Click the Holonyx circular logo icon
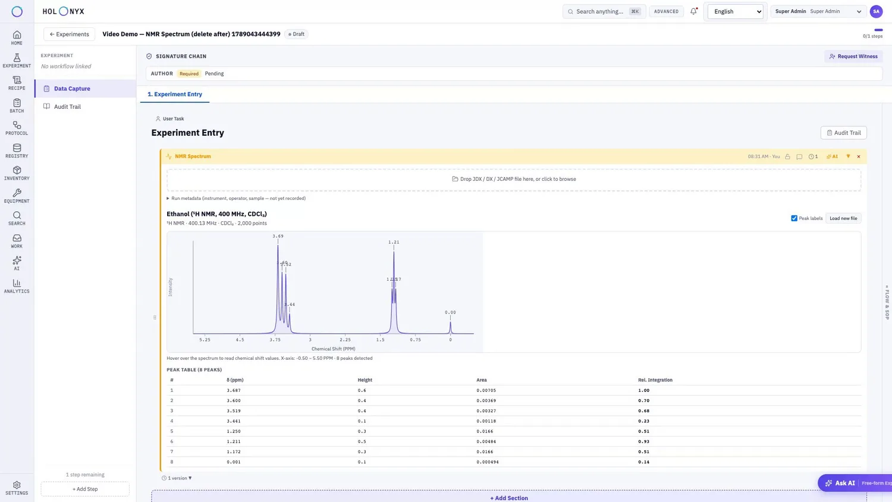The image size is (892, 502). [17, 11]
